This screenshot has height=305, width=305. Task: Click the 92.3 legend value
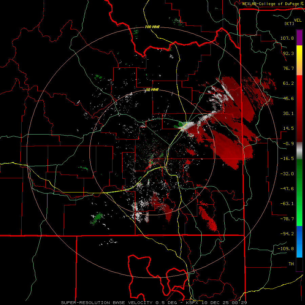click(288, 53)
